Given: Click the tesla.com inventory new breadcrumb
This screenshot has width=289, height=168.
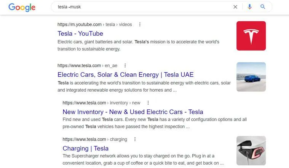Looking at the screenshot, I should [x=101, y=103].
